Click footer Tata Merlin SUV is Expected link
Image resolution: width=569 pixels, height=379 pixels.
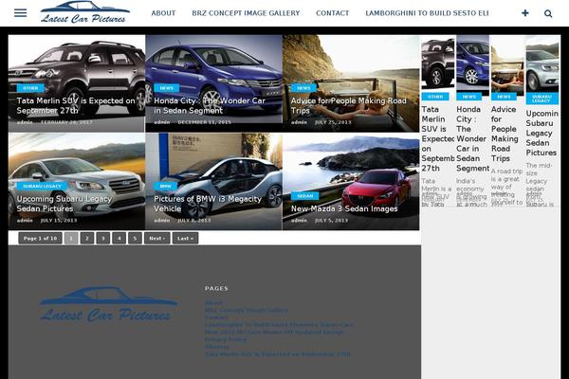click(x=278, y=354)
